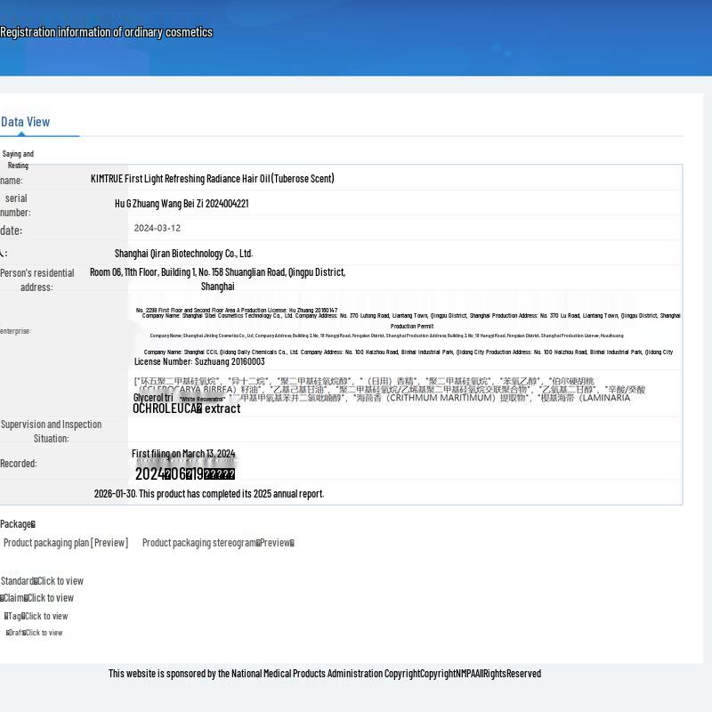Select the Data View tab
Viewport: 712px width, 712px height.
coord(26,122)
